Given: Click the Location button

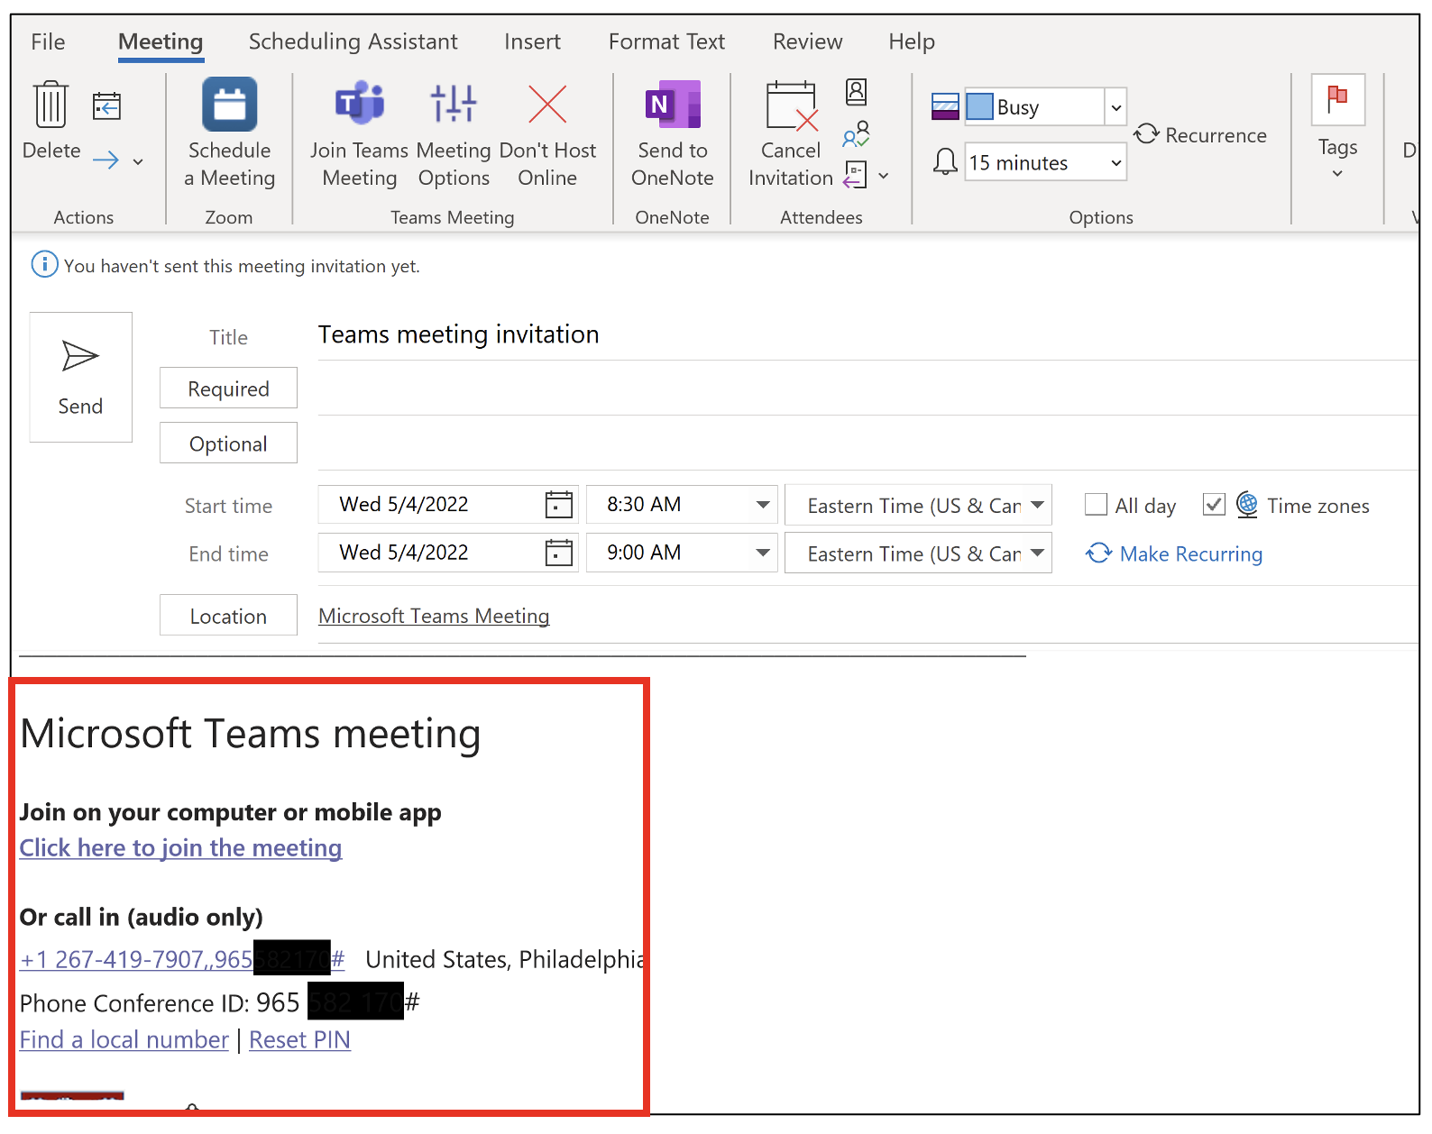Looking at the screenshot, I should (x=228, y=616).
